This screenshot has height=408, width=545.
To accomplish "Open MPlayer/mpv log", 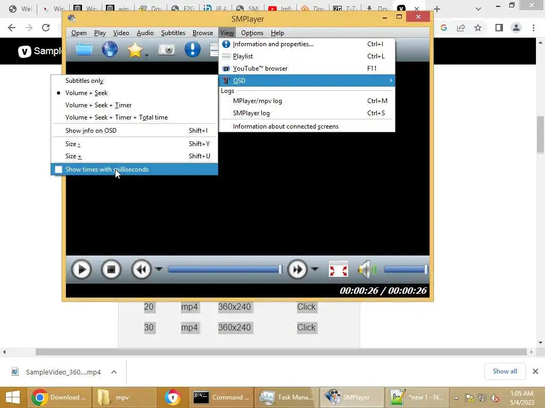I will 307,101.
